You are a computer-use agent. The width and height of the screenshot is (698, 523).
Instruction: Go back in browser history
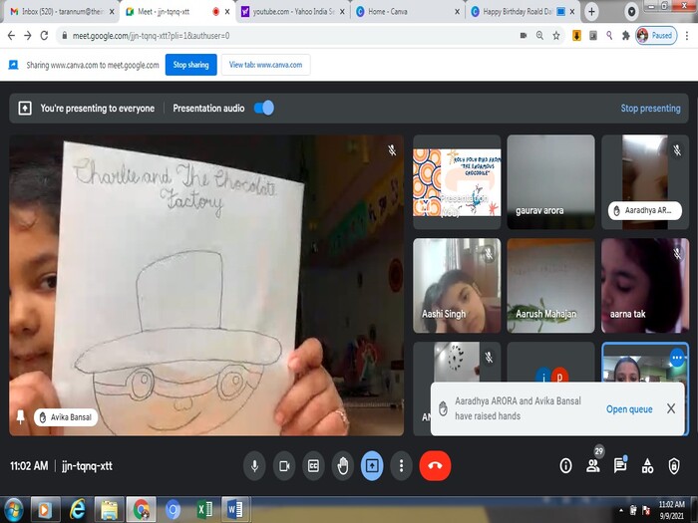11,36
